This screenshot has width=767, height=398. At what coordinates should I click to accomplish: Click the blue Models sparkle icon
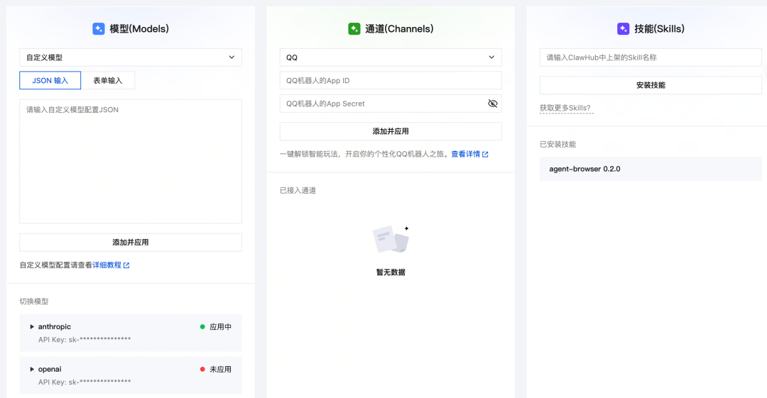[98, 29]
